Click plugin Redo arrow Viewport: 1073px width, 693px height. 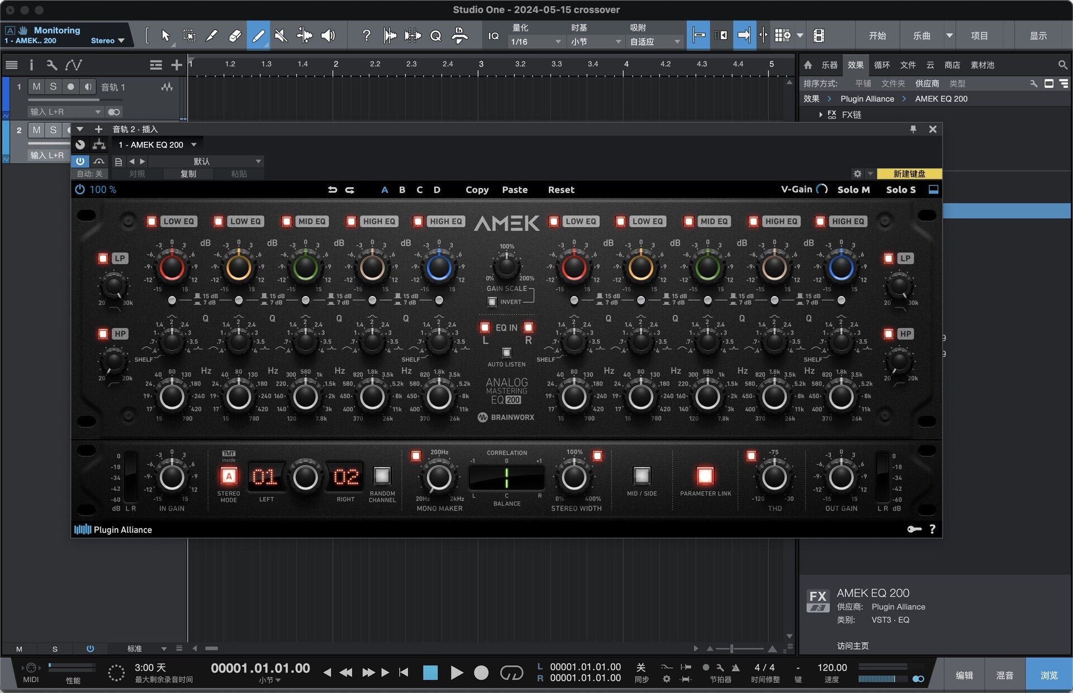(350, 190)
